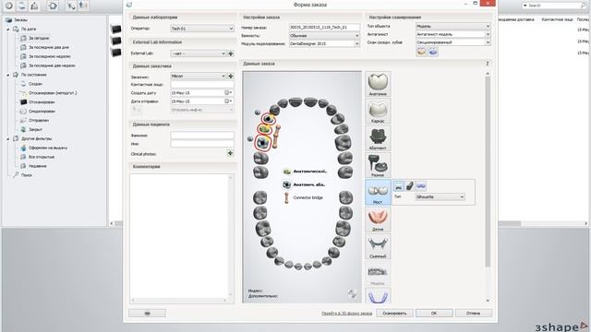Select the Съемный removable category
Viewport: 591px width, 332px height.
(378, 246)
